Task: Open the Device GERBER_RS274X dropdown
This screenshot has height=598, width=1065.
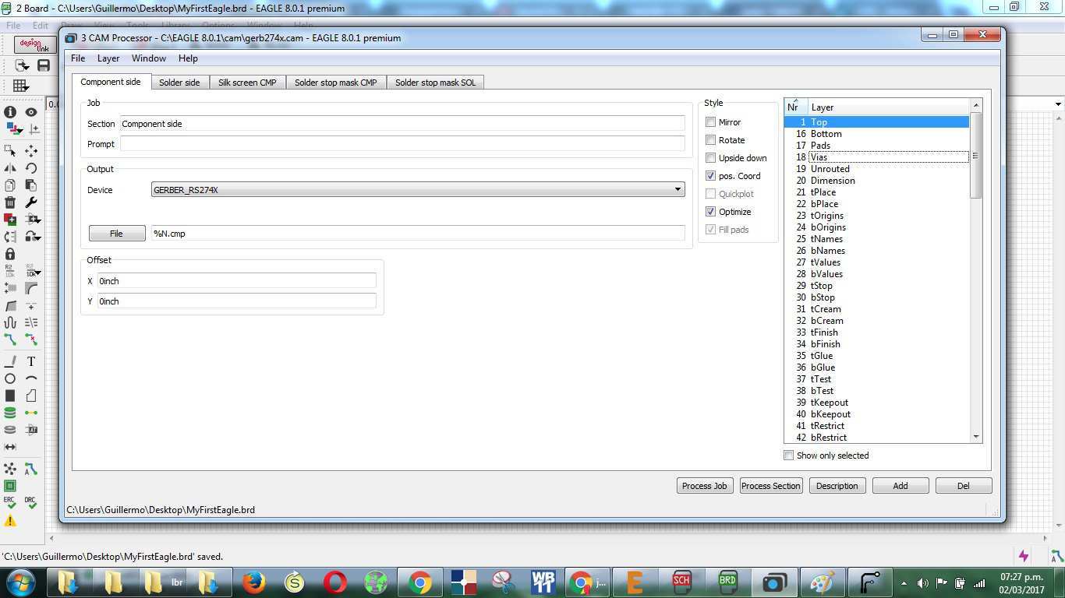Action: [x=418, y=190]
